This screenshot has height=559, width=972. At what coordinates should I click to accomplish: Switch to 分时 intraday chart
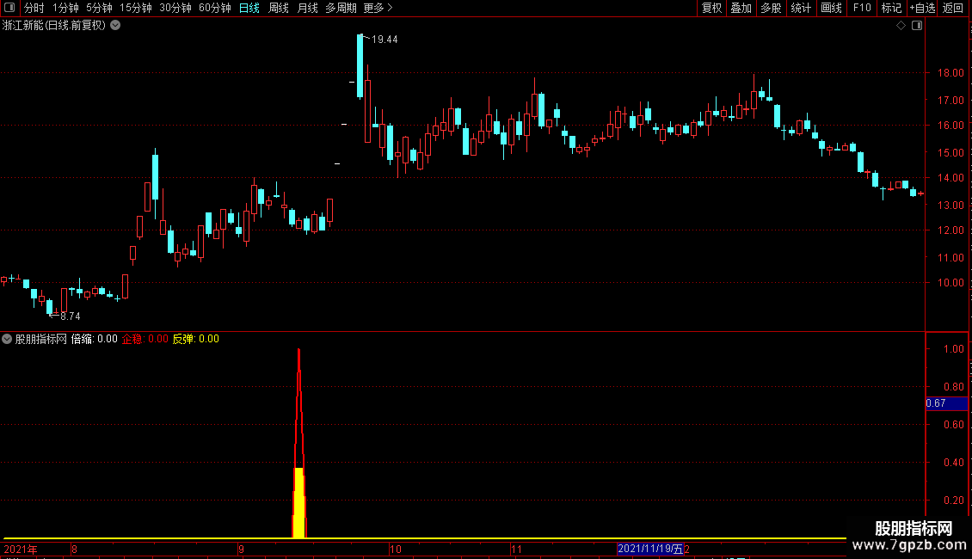[34, 8]
